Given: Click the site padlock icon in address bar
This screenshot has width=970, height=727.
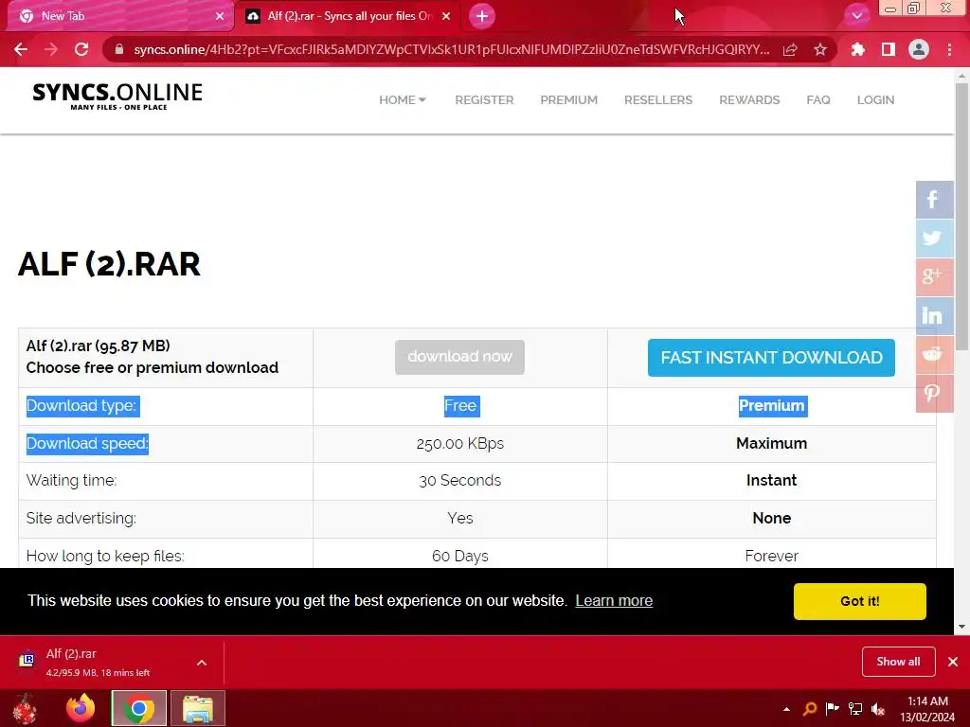Looking at the screenshot, I should [119, 49].
